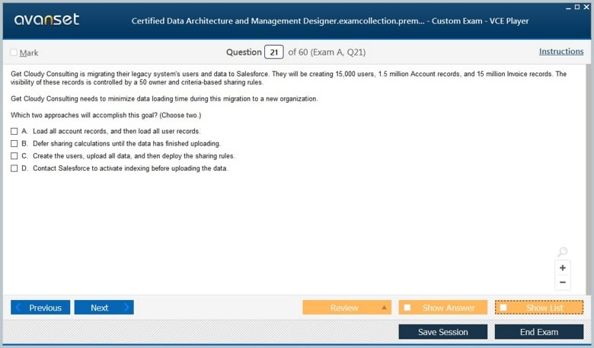Zoom out with the minus icon
594x348 pixels.
click(562, 282)
